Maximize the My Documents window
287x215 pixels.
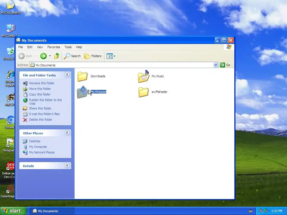point(224,40)
